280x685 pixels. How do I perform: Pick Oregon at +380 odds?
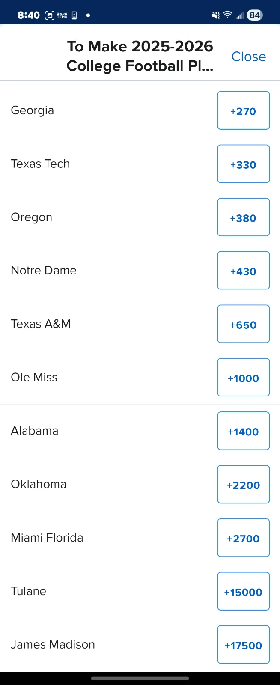point(243,217)
